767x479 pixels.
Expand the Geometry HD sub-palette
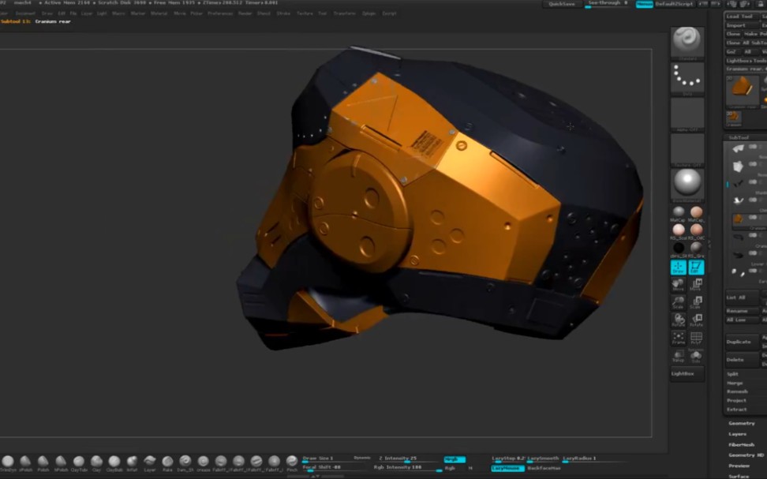tap(746, 455)
